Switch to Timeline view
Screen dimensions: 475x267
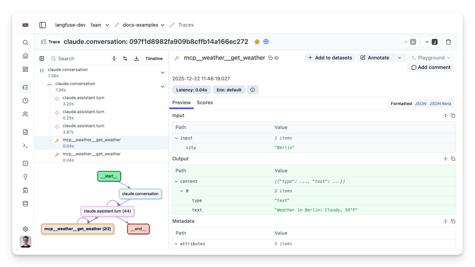pyautogui.click(x=154, y=59)
